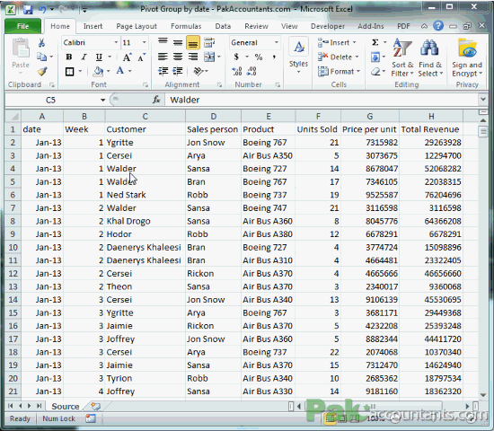494x431 pixels.
Task: Click Increase Font Size icon
Action: (127, 57)
